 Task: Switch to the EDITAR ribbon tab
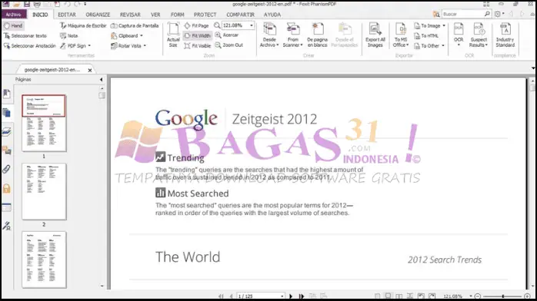(67, 15)
